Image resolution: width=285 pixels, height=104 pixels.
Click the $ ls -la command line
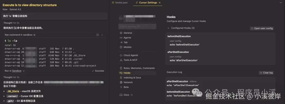tap(11, 41)
